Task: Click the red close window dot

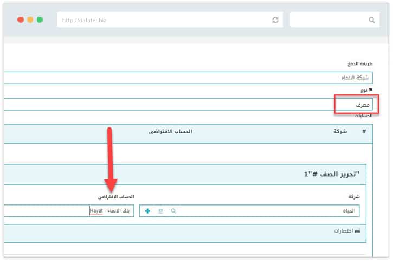Action: pyautogui.click(x=21, y=20)
